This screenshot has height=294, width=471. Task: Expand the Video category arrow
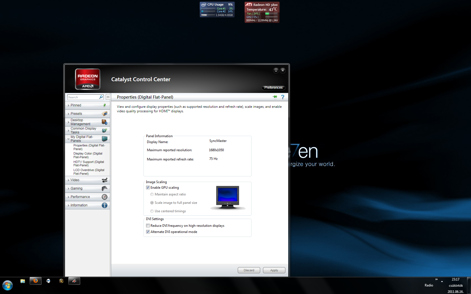click(x=68, y=180)
